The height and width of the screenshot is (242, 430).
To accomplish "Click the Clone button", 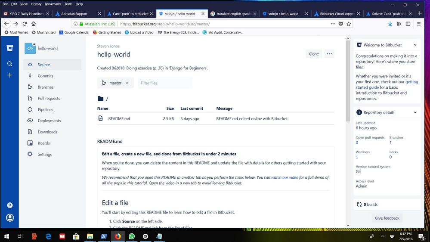I will coord(314,54).
